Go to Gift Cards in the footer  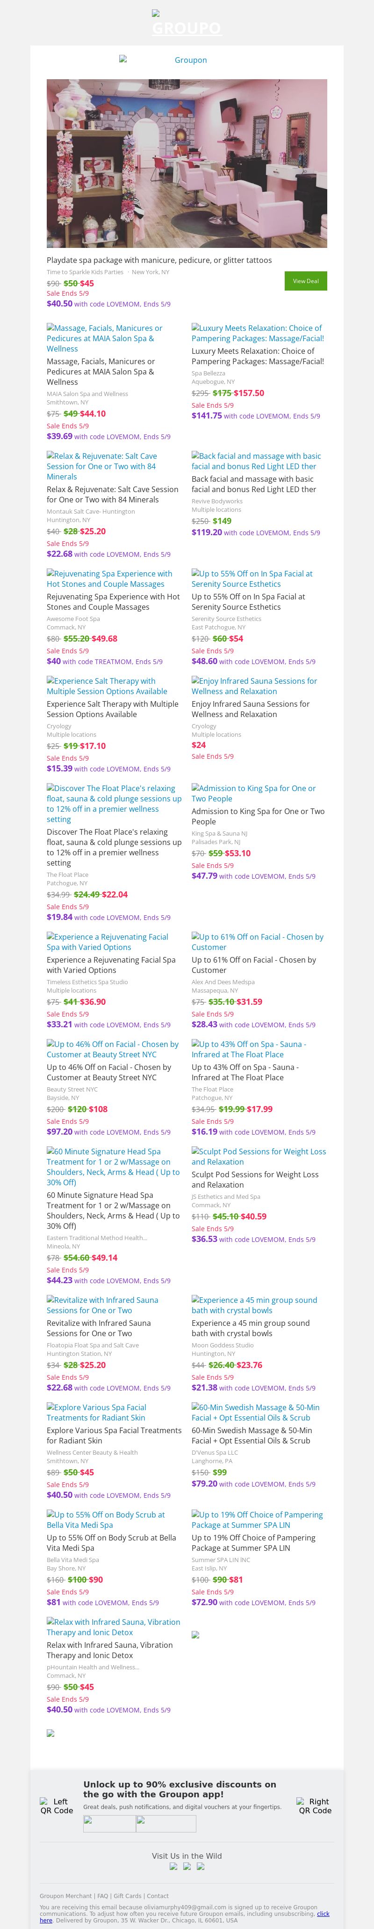[x=128, y=1895]
